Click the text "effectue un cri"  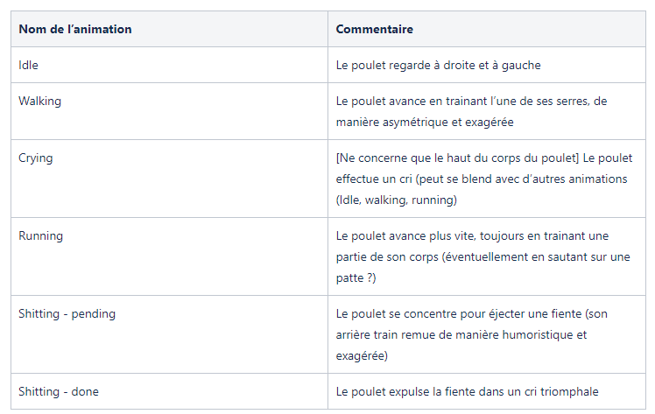tap(377, 179)
